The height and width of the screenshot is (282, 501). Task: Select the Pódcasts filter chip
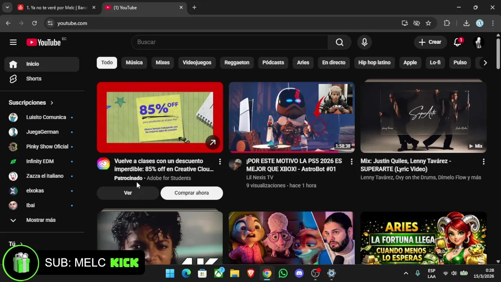click(273, 63)
